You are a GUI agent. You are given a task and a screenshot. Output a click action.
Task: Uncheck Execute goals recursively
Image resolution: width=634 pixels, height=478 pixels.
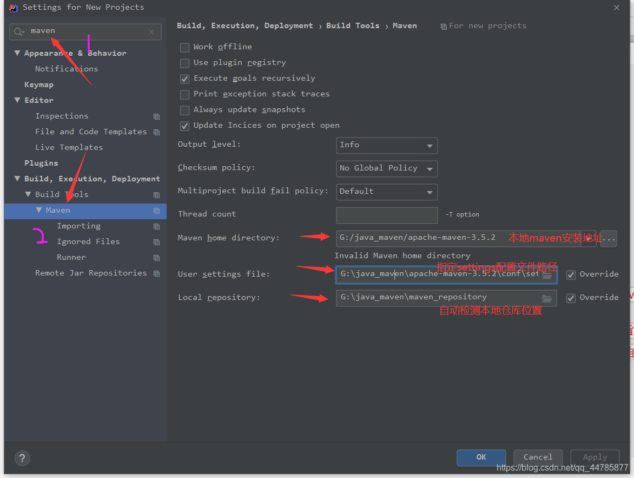[x=184, y=79]
